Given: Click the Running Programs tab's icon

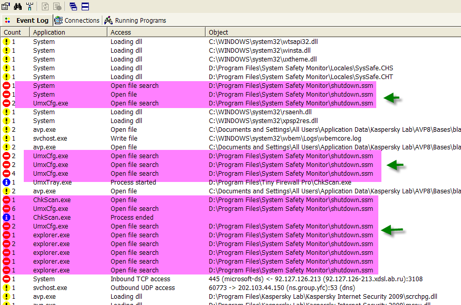Looking at the screenshot, I should [109, 20].
